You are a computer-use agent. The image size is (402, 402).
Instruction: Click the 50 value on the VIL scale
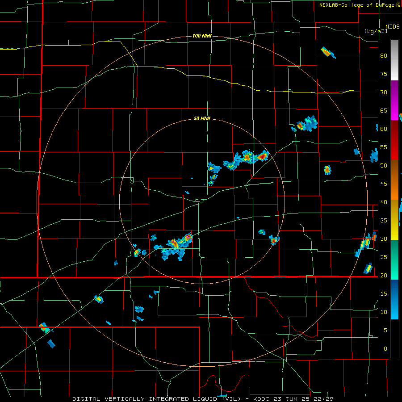(384, 166)
